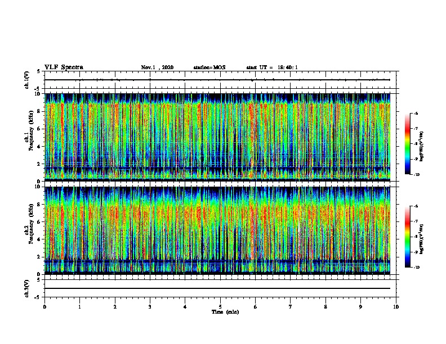
Task: Click the ch.3 voltage waveform trace
Action: [217, 288]
